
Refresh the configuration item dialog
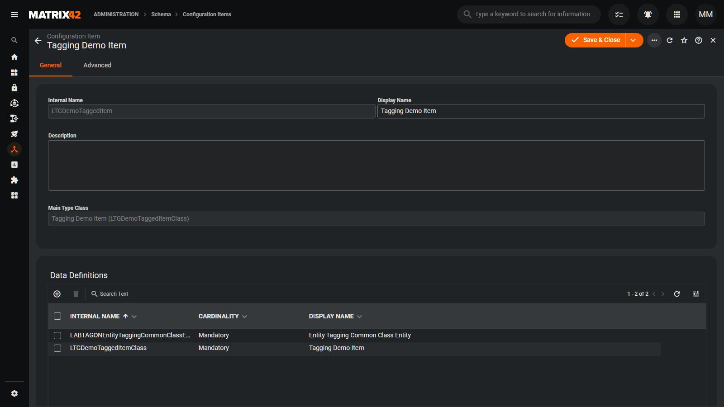click(670, 40)
